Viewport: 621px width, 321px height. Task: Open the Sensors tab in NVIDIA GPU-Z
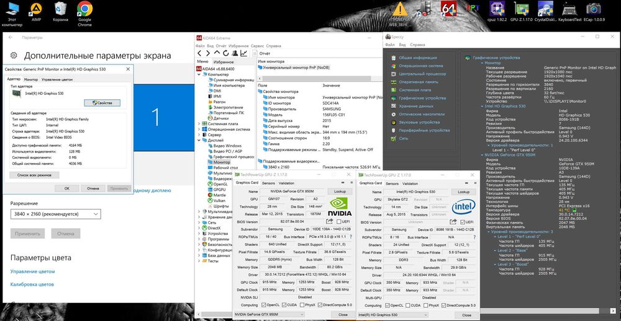point(268,183)
